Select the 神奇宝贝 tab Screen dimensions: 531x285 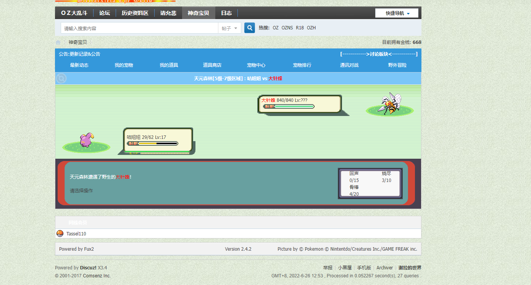[199, 13]
